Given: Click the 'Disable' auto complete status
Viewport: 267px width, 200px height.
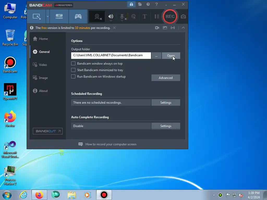Looking at the screenshot, I should tap(78, 126).
